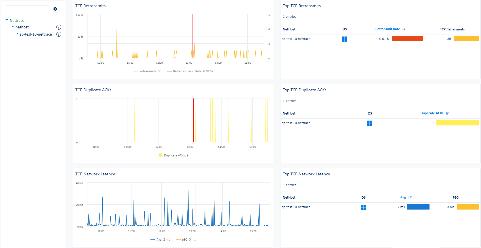The width and height of the screenshot is (481, 248).
Task: Open sp-test-10-nettrace in Top TCP Duplicate ACKs
Action: [296, 123]
